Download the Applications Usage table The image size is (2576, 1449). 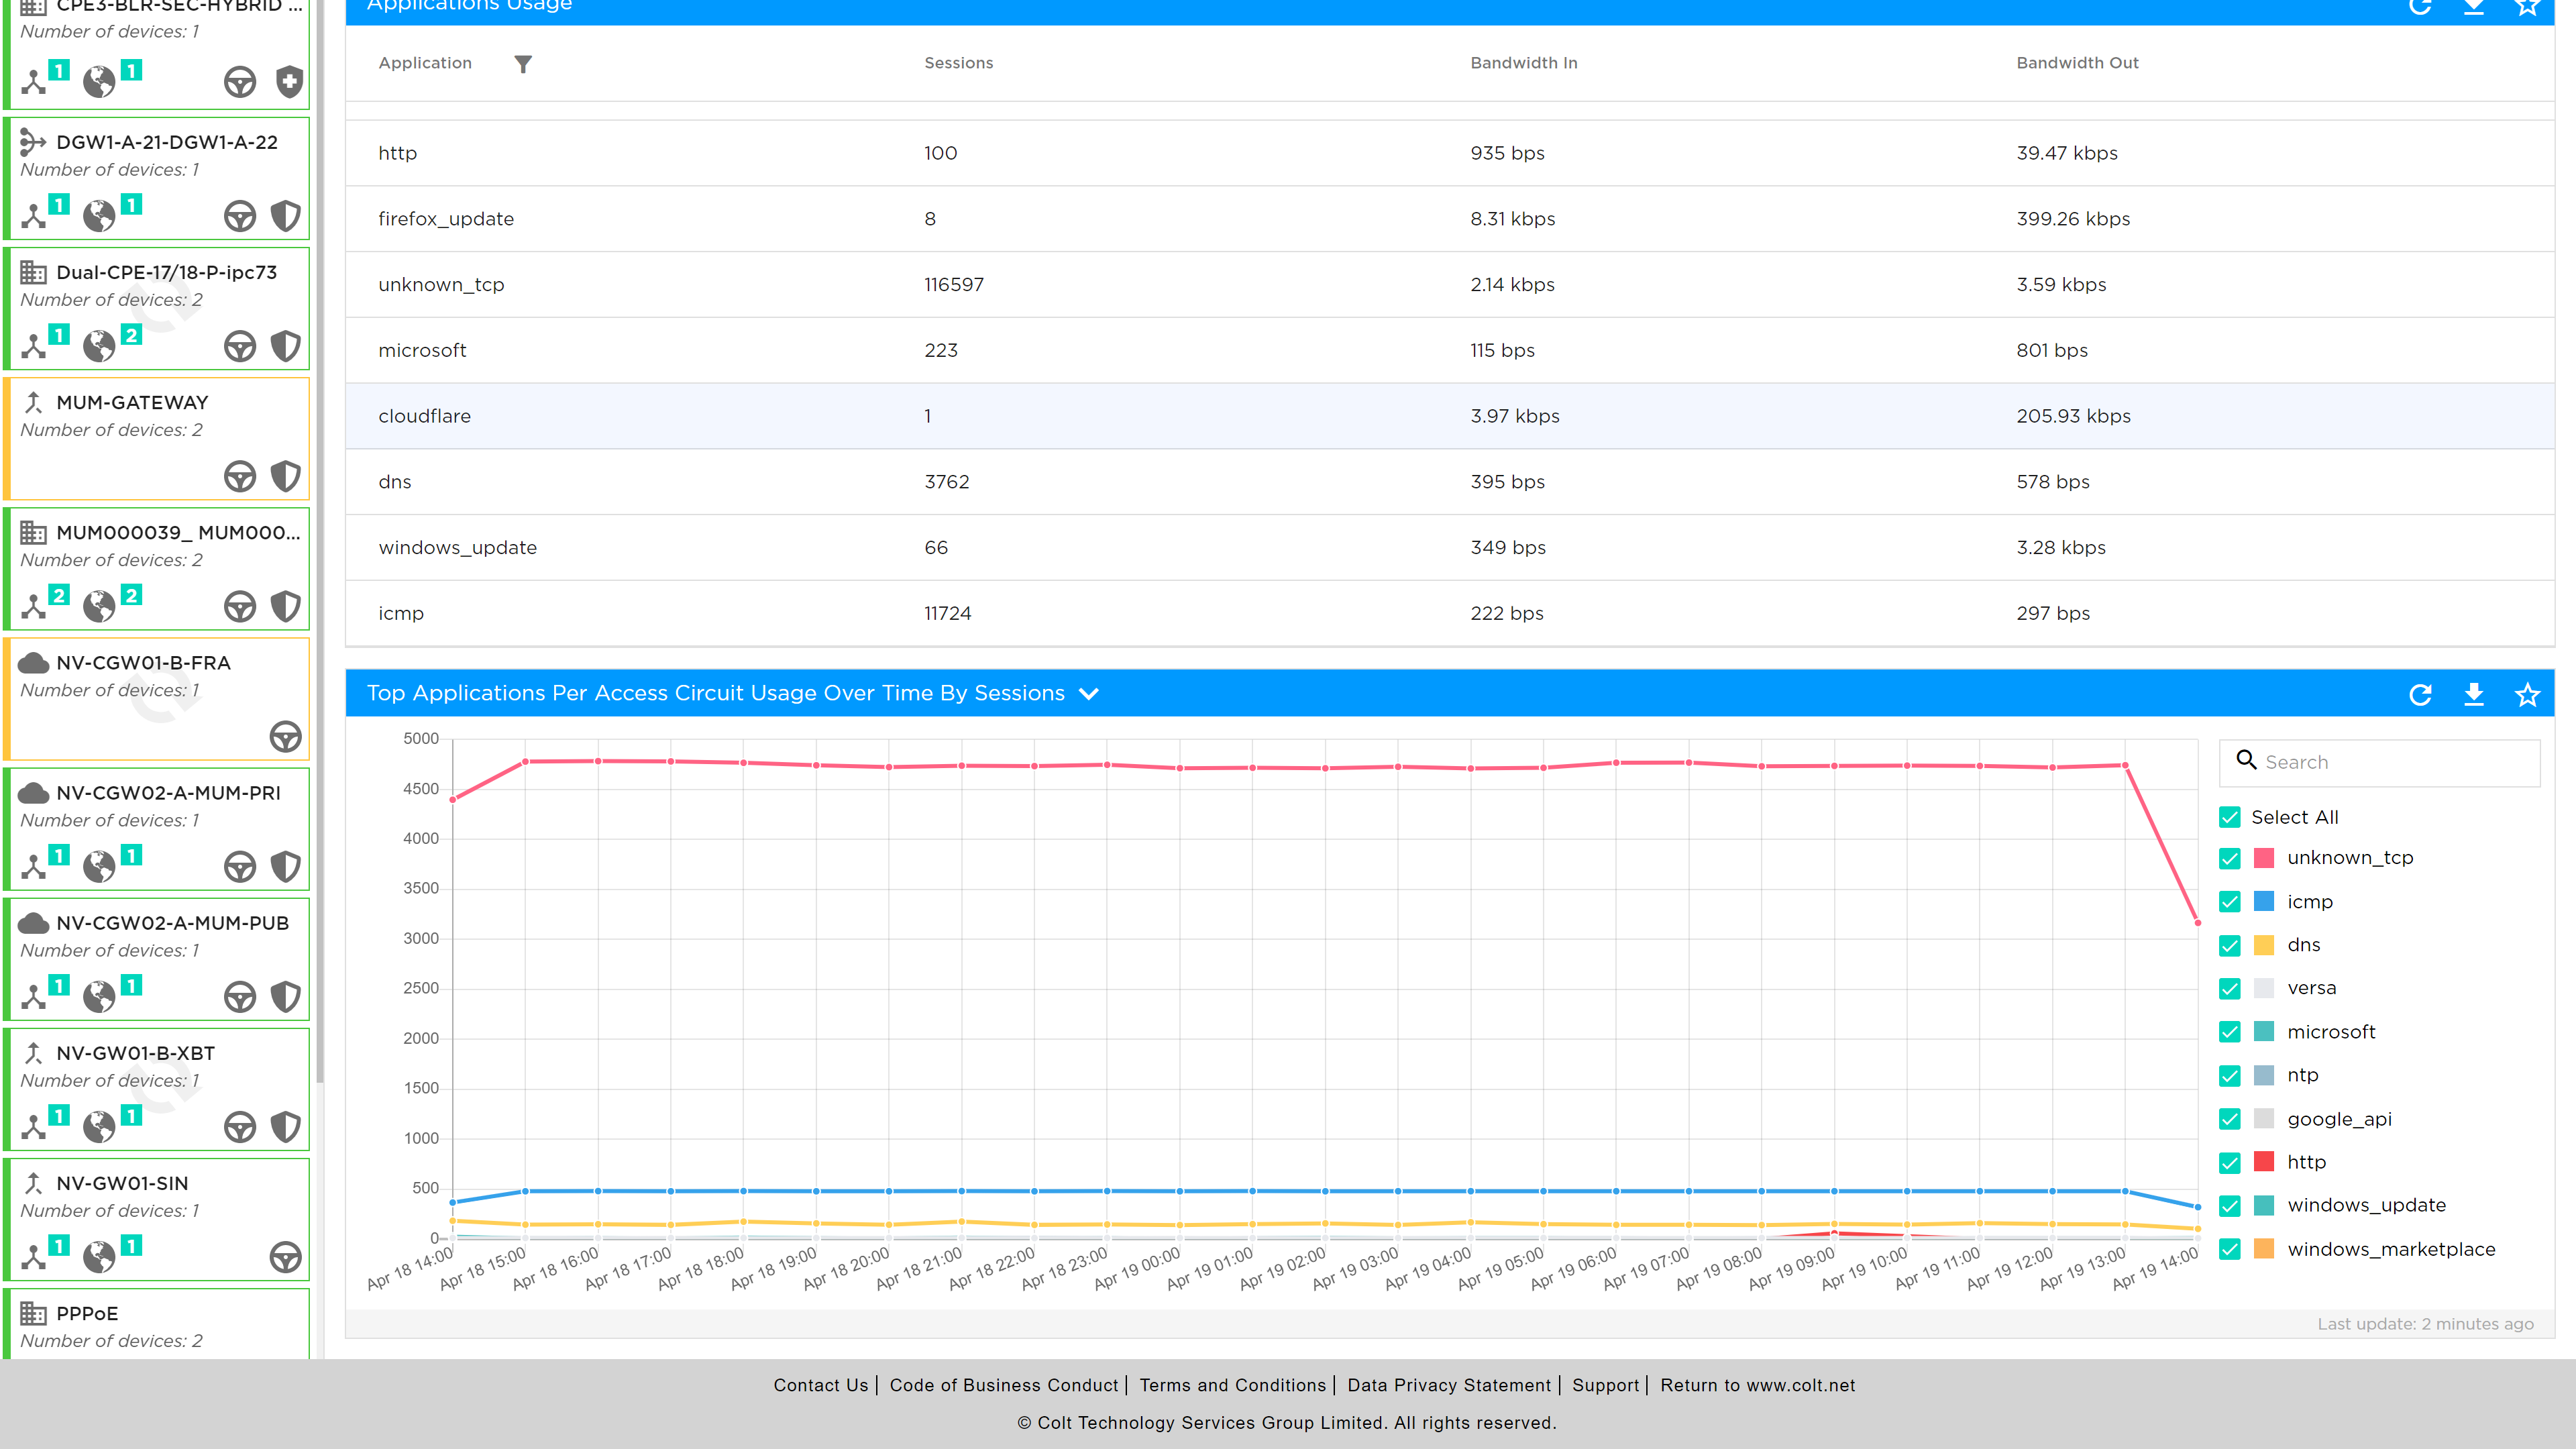pyautogui.click(x=2474, y=7)
